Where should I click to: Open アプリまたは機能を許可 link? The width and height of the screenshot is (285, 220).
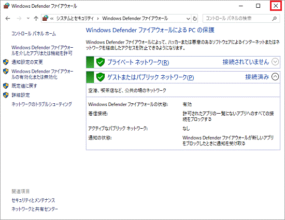coord(42,50)
